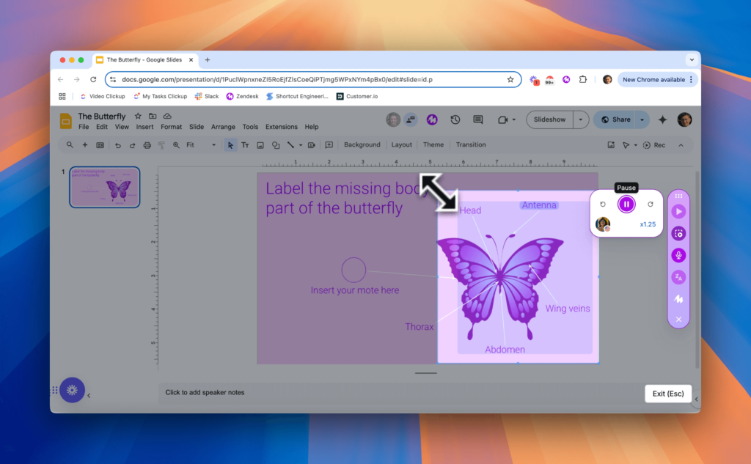Select the Shape insertion tool
The width and height of the screenshot is (751, 464).
(x=275, y=144)
